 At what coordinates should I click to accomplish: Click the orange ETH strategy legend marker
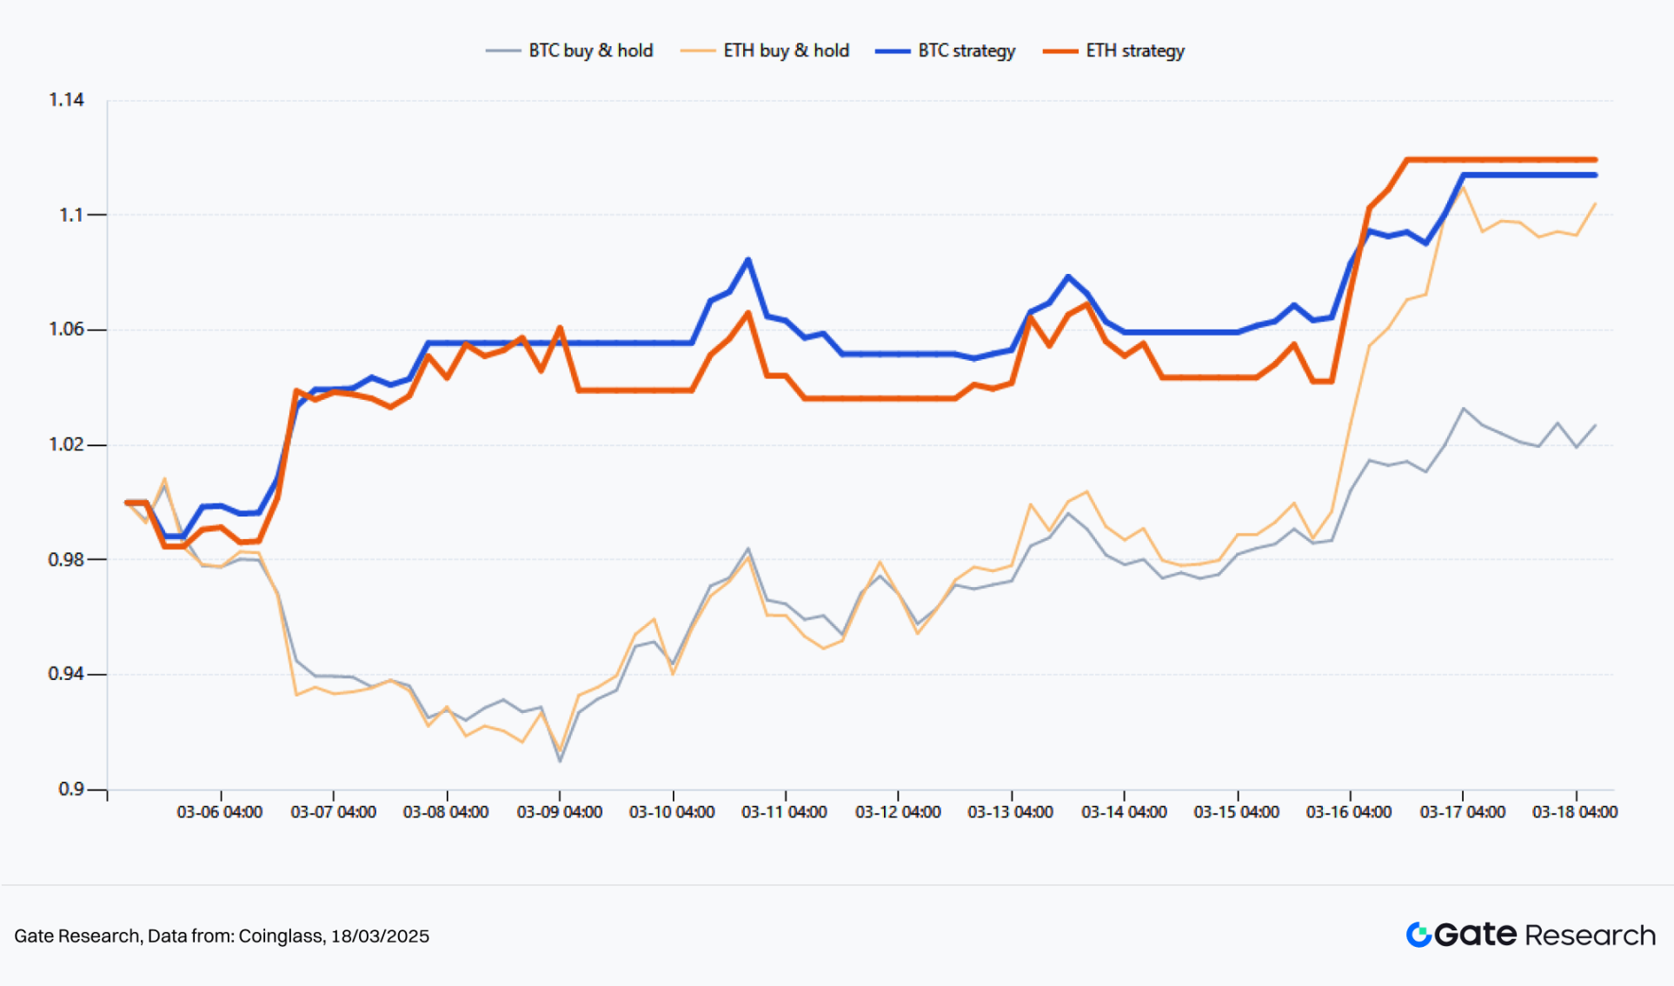(1060, 51)
